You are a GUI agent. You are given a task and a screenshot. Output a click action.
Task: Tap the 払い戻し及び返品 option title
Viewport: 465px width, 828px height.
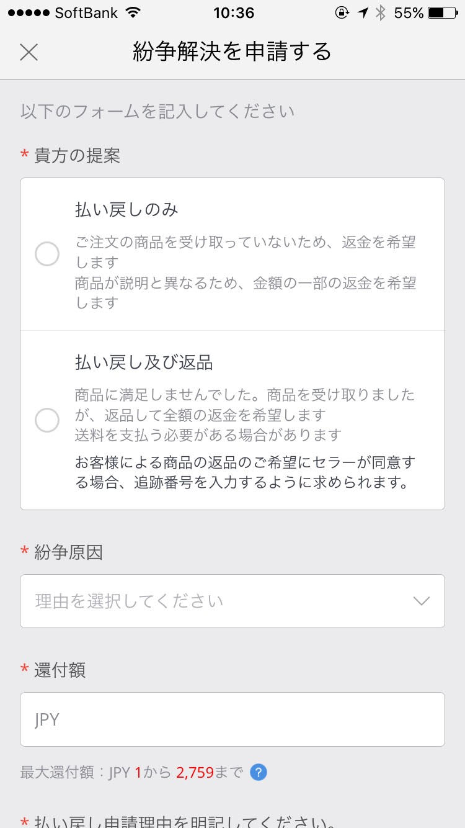144,362
